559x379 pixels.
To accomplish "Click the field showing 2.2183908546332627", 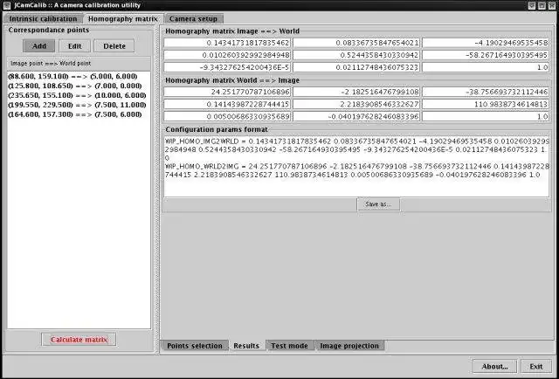I will point(356,104).
